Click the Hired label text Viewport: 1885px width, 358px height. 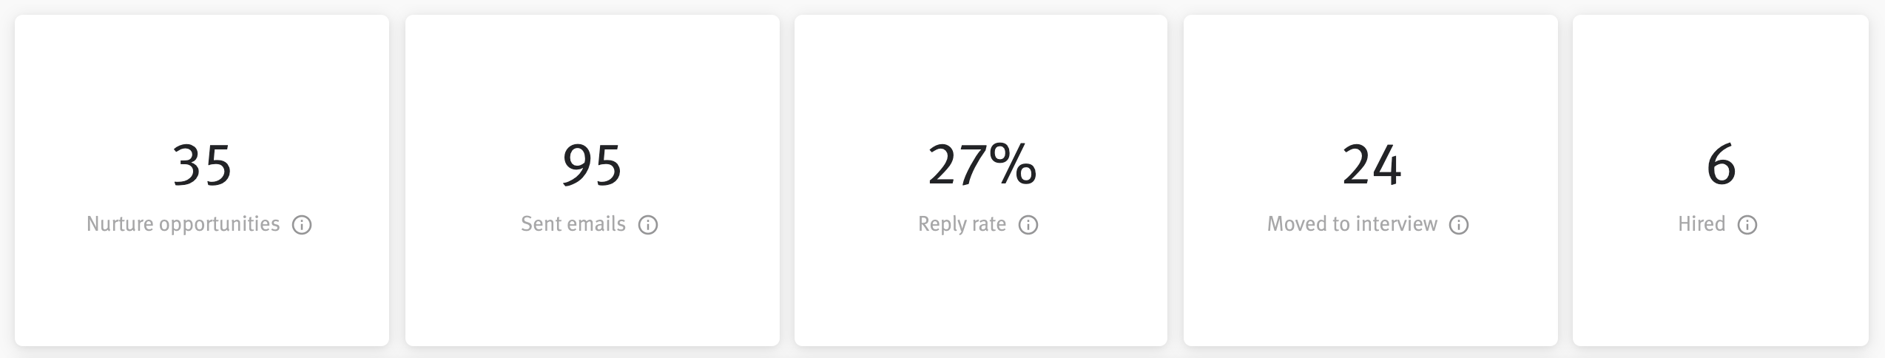point(1702,224)
